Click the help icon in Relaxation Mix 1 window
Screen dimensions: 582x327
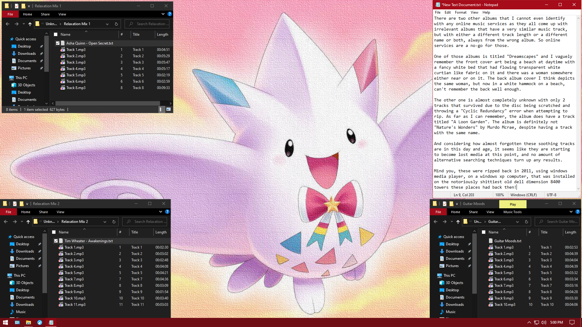coord(170,14)
